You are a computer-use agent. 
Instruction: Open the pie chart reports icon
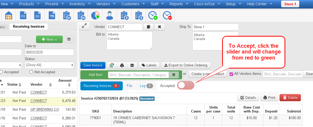point(95,16)
